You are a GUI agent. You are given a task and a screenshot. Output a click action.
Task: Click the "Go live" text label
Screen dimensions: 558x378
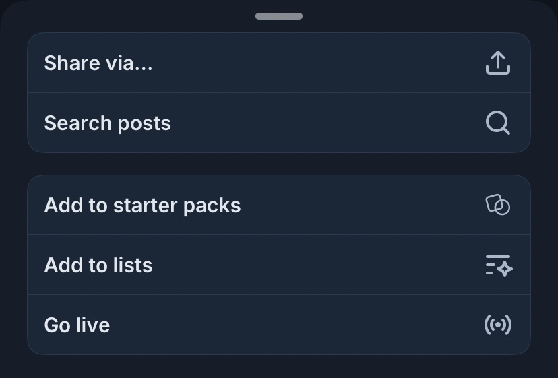pos(77,325)
